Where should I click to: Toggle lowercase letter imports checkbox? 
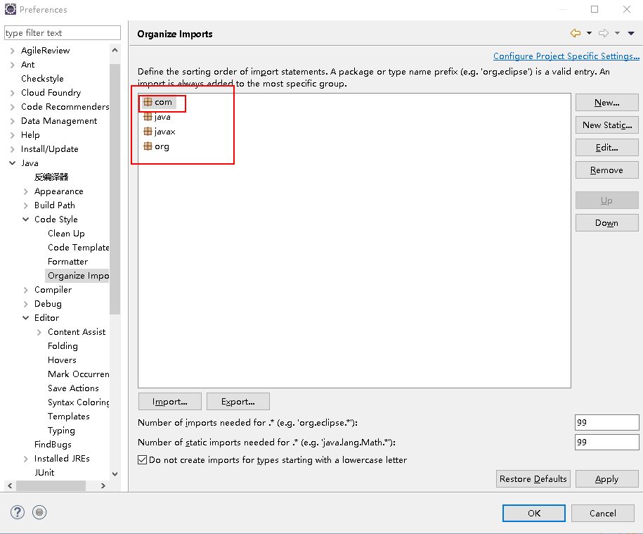[142, 459]
